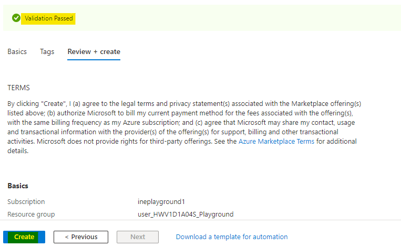Image resolution: width=401 pixels, height=247 pixels.
Task: Click the Subscription label
Action: [26, 202]
